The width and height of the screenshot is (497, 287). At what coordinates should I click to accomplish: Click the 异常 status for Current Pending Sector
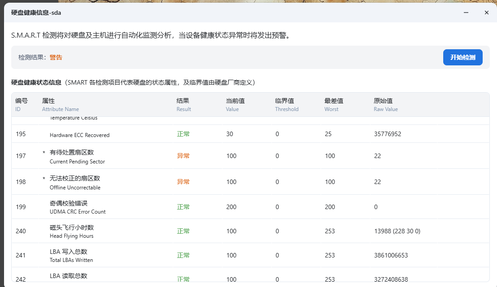click(183, 156)
